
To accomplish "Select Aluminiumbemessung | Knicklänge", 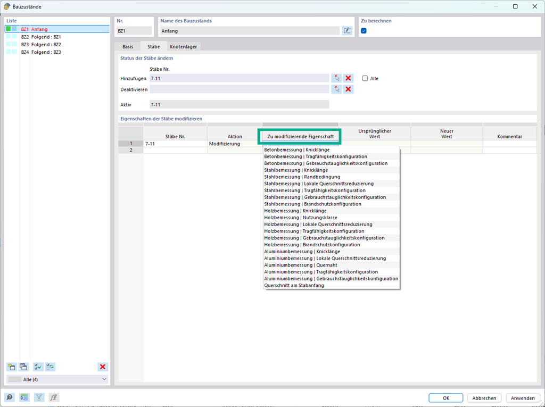I will (x=331, y=251).
